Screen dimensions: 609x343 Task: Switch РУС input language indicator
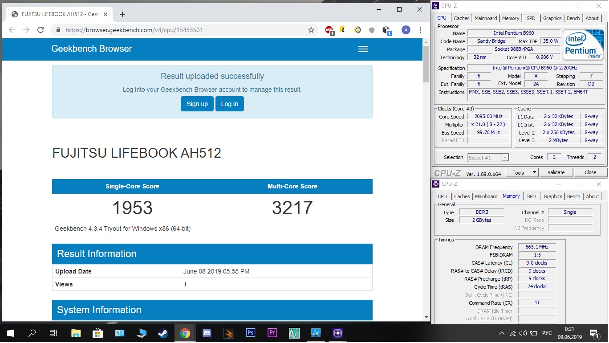tap(547, 333)
